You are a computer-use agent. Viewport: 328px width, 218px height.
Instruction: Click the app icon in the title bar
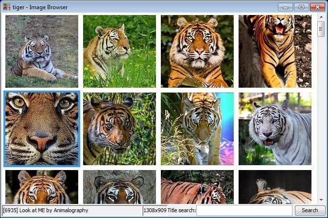point(7,7)
